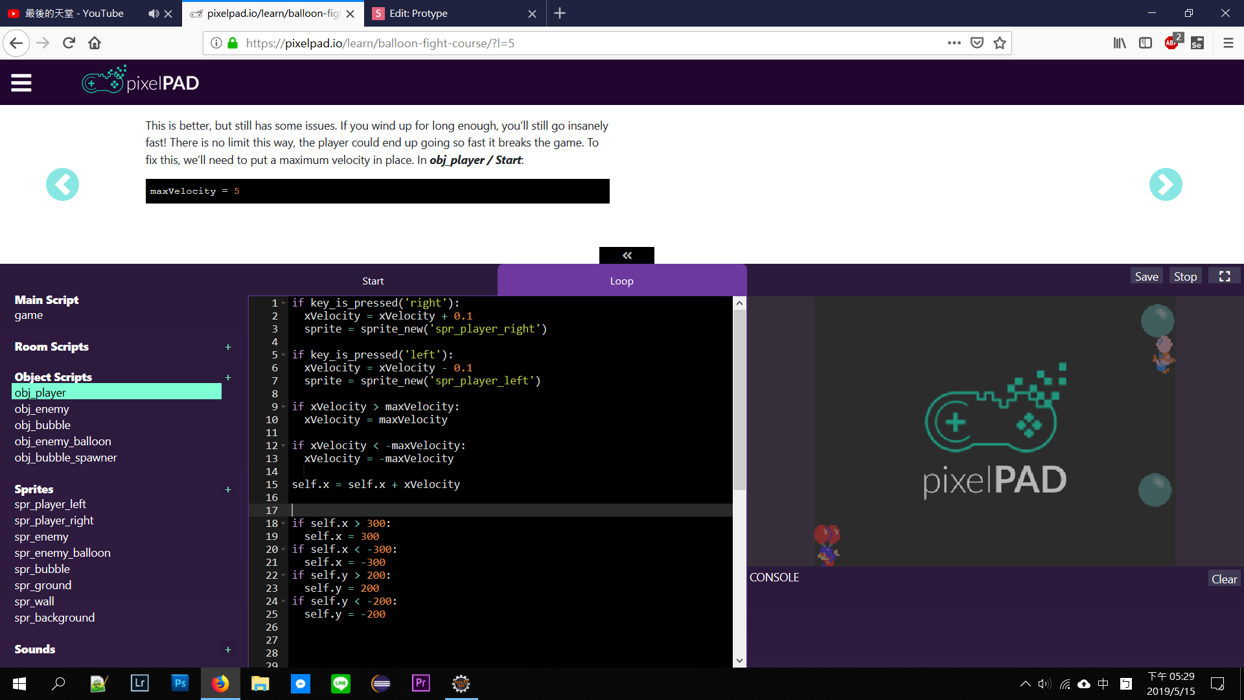This screenshot has height=700, width=1244.
Task: Go to previous lesson step arrow
Action: click(62, 185)
